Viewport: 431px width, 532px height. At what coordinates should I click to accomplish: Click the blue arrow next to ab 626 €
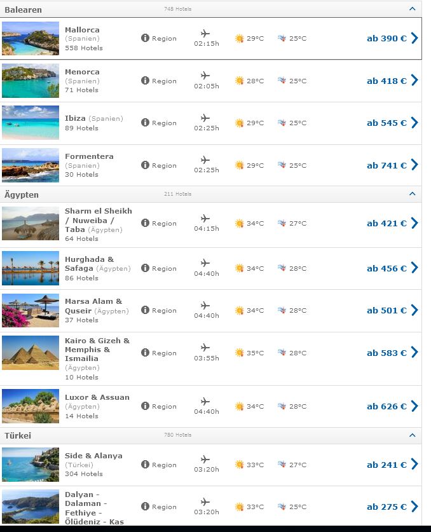click(x=414, y=406)
